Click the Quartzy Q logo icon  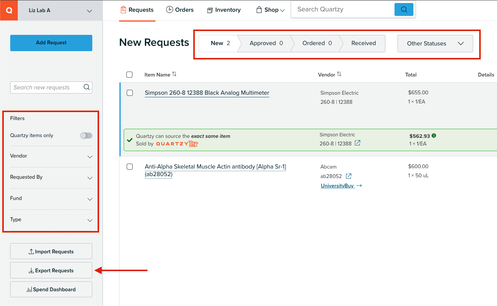[x=9, y=10]
